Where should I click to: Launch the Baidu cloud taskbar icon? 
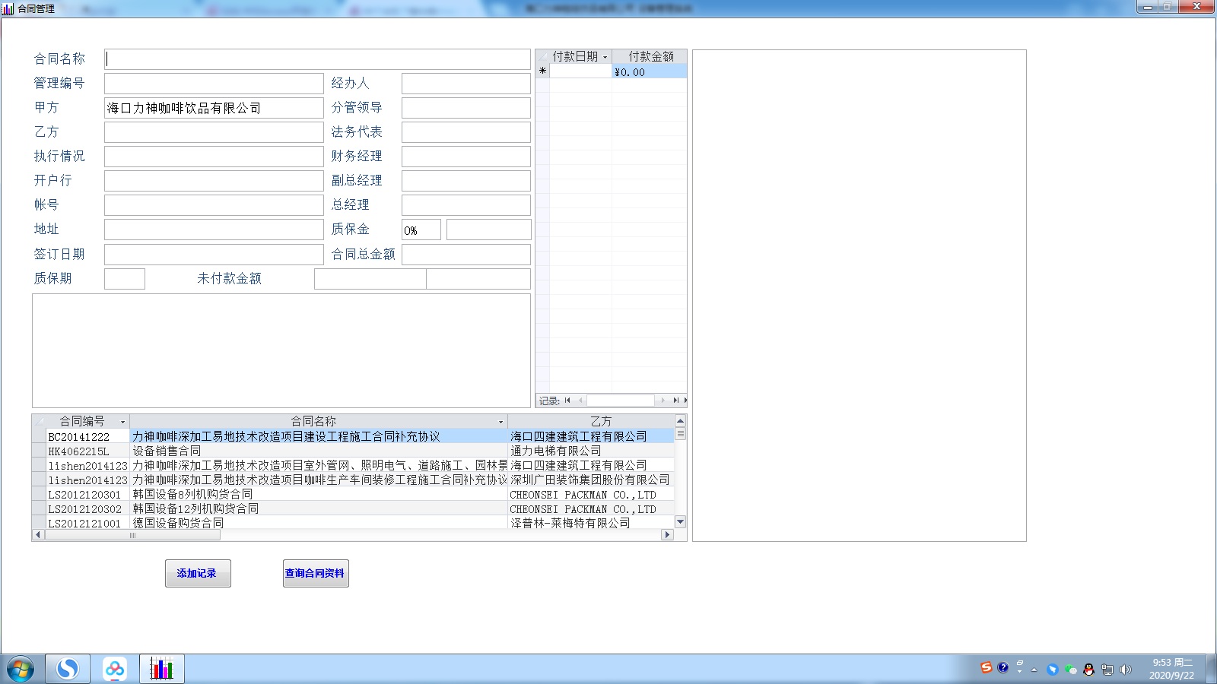(x=115, y=669)
